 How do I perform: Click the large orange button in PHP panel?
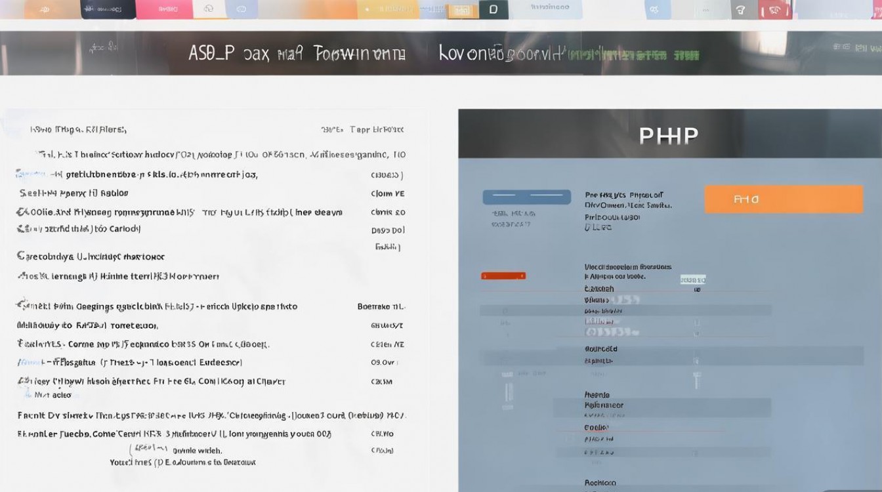pos(783,199)
